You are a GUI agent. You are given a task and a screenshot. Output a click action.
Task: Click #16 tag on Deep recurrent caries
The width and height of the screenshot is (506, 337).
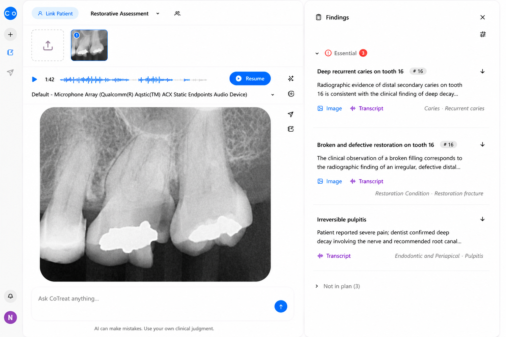tap(418, 71)
